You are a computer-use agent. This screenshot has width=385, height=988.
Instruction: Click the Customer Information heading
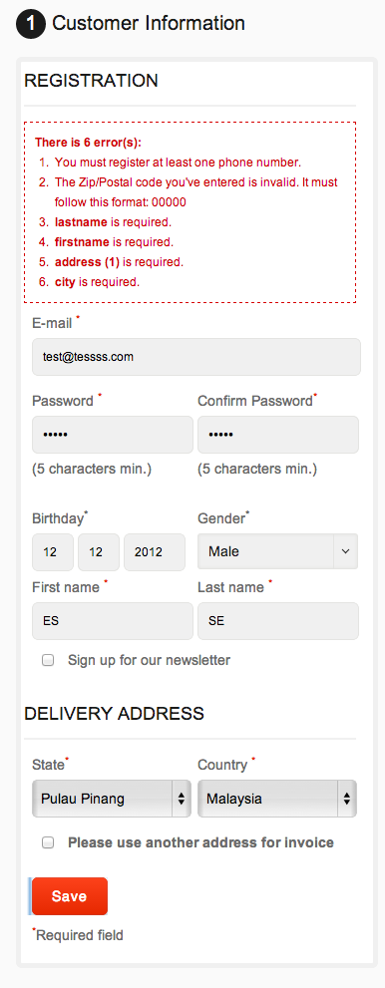[149, 23]
